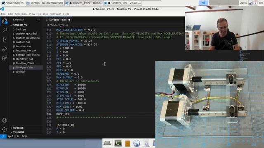
Task: Click the ports indicator in the status bar
Action: coord(24,136)
